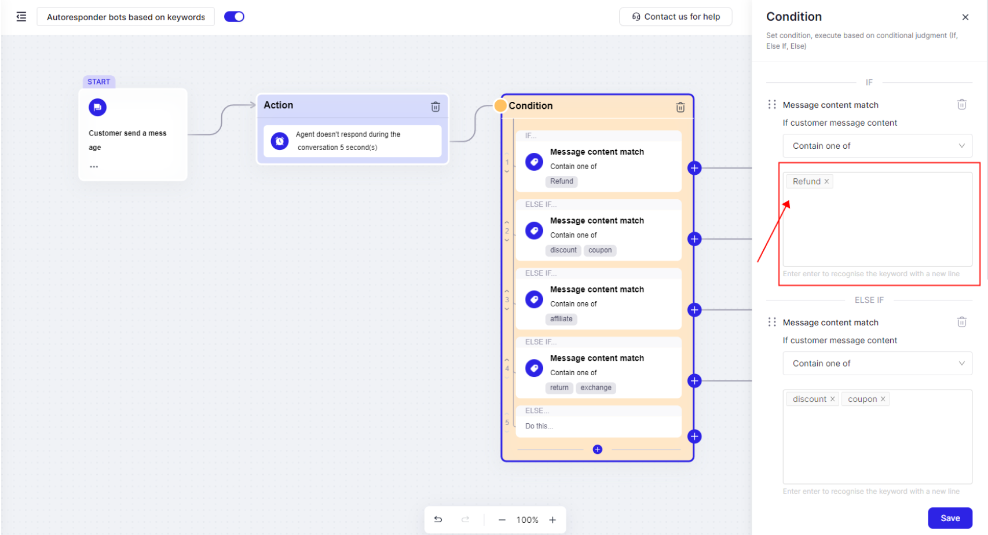This screenshot has width=988, height=535.
Task: Delete the Condition node on canvas
Action: tap(680, 107)
